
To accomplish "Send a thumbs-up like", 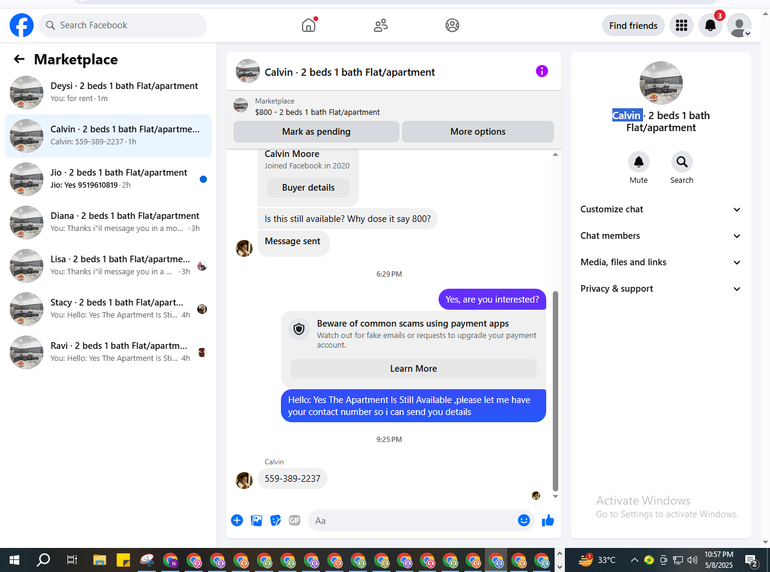I will (548, 520).
